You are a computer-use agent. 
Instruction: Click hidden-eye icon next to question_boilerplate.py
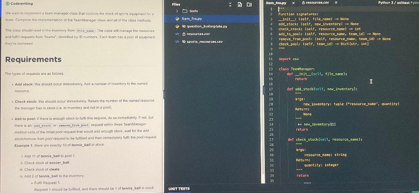click(184, 27)
